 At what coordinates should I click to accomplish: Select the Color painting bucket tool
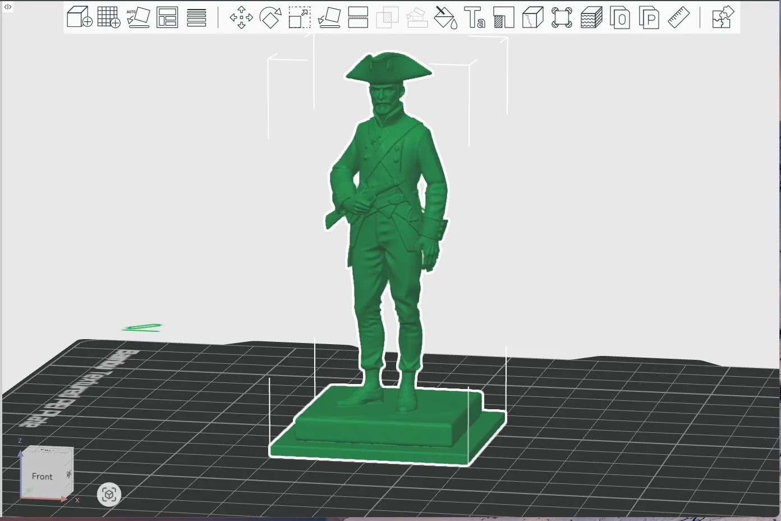446,17
